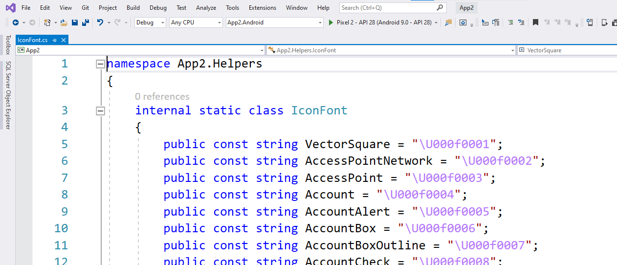Click the App2 solution name button
Viewport: 617px width, 265px height.
[x=467, y=7]
